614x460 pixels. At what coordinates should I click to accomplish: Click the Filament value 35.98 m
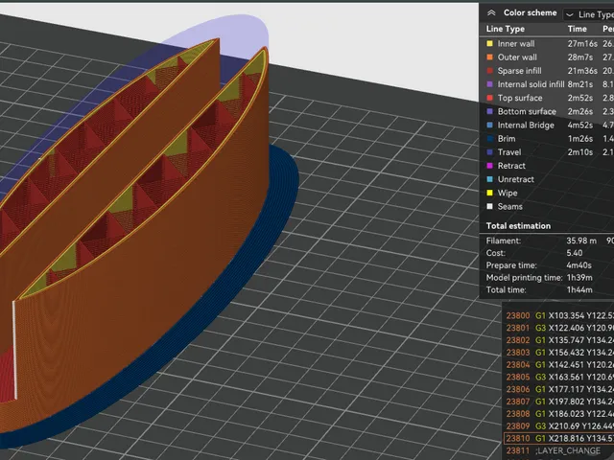581,241
